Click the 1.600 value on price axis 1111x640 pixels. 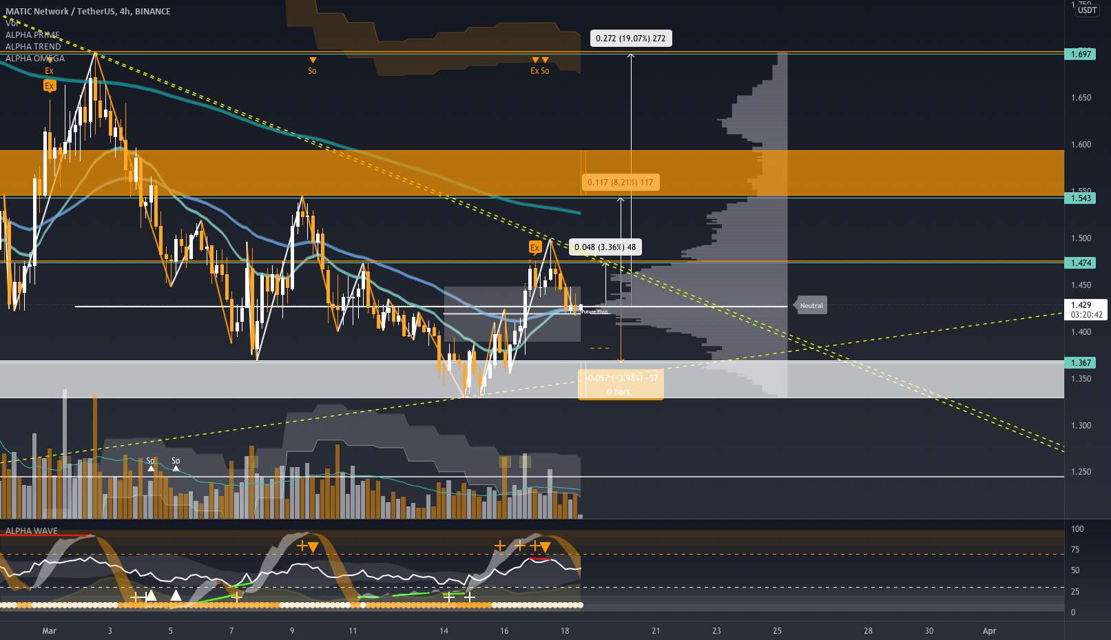tap(1081, 145)
